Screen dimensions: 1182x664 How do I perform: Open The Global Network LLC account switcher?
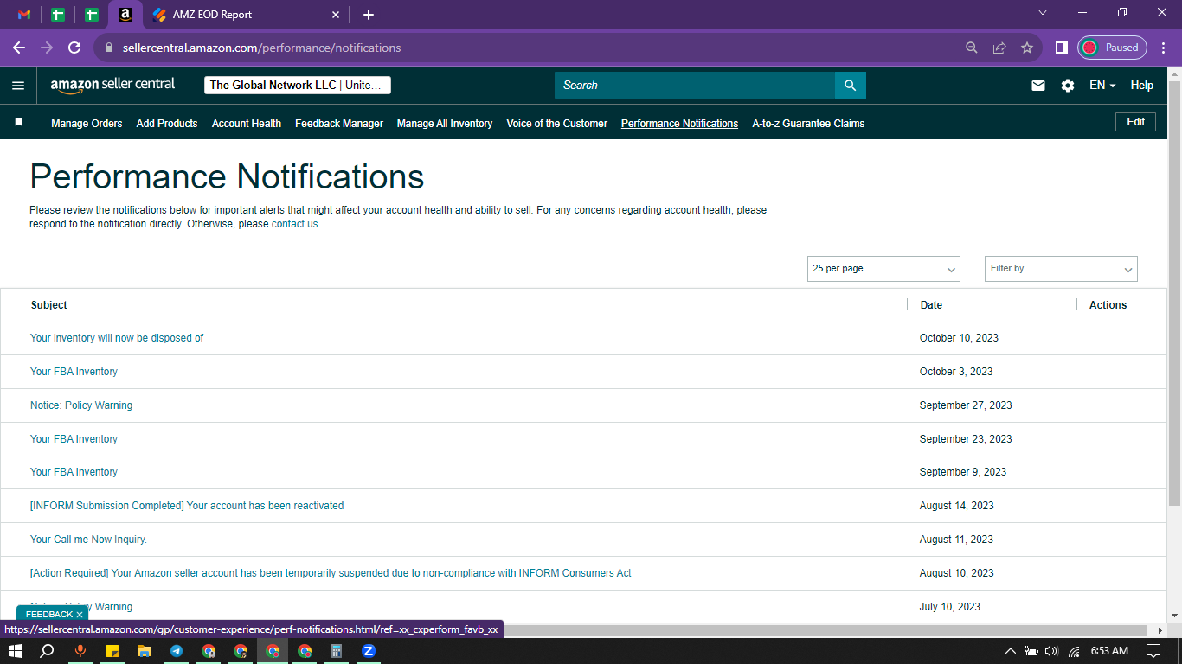tap(298, 85)
